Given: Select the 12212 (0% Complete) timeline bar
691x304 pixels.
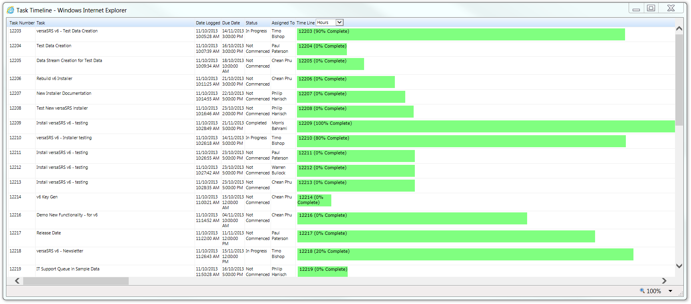Looking at the screenshot, I should point(356,171).
